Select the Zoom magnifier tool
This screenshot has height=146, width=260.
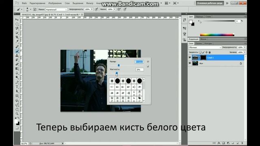coord(17,114)
